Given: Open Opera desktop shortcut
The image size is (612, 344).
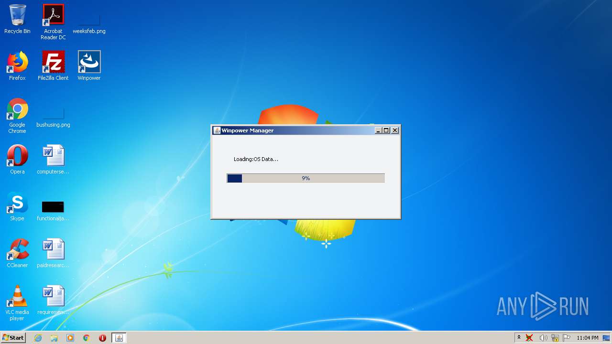Looking at the screenshot, I should (x=17, y=160).
